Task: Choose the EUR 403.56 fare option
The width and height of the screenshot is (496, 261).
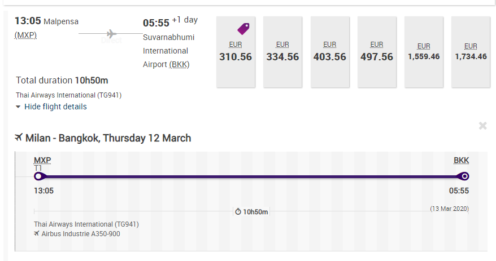Action: tap(330, 52)
